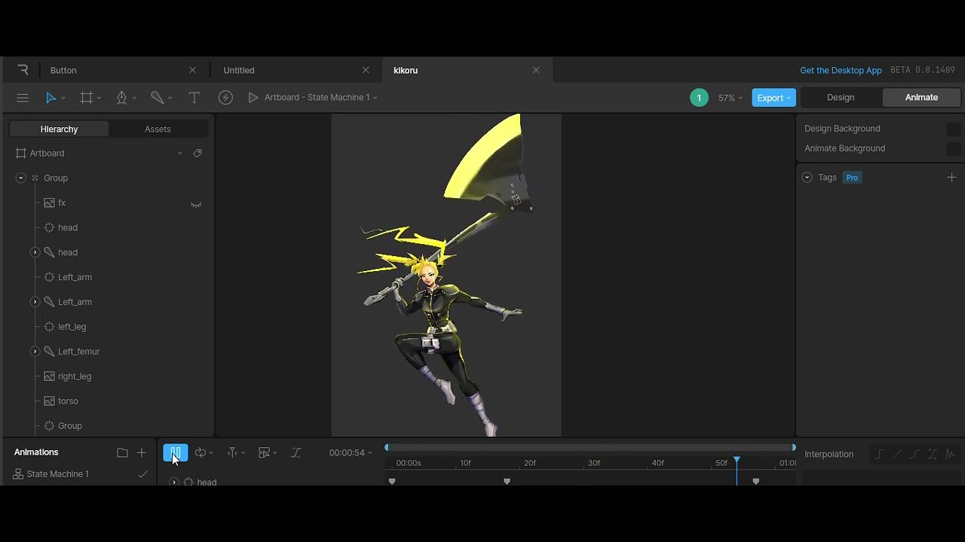
Task: Open Artboard - State Machine 1 selector
Action: coord(320,98)
